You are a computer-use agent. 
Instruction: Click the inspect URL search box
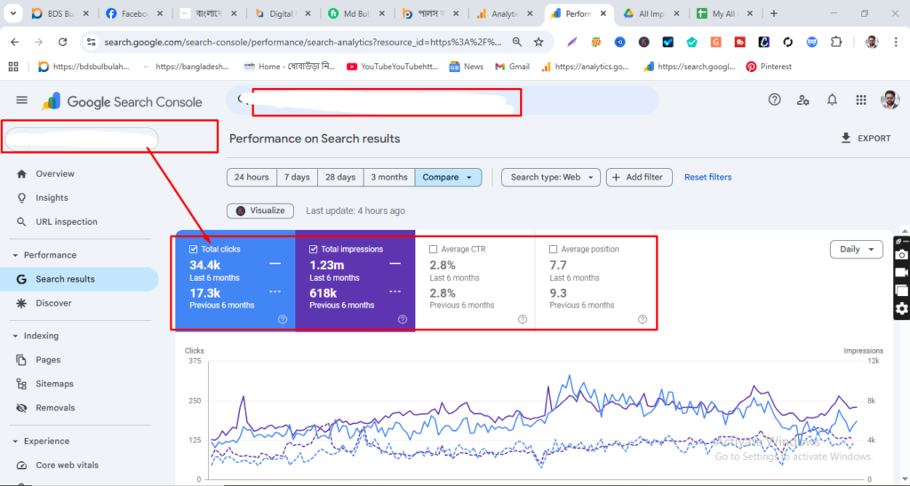(443, 100)
